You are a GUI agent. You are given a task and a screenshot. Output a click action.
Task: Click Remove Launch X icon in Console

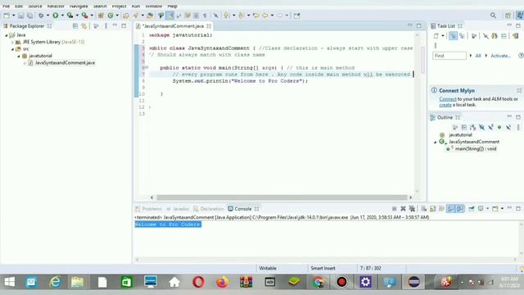(x=403, y=209)
